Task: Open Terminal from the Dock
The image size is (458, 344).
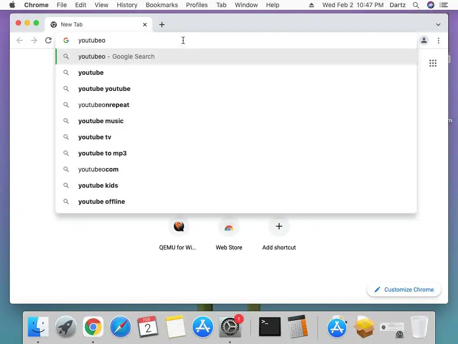Action: tap(270, 327)
